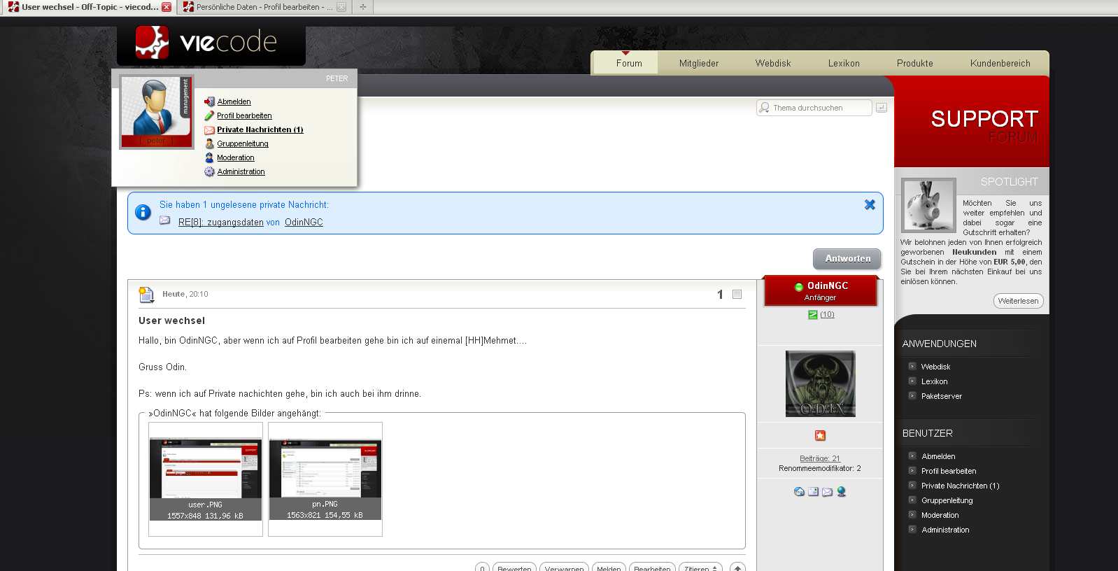Open the Mitglieder tab
The image size is (1118, 571).
tap(698, 63)
